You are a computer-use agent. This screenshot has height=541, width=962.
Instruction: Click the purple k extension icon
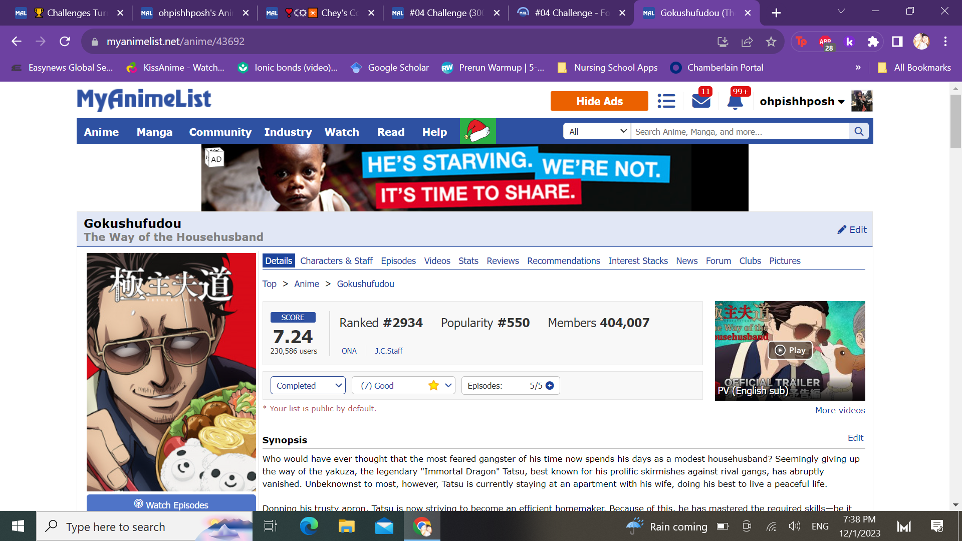pos(849,42)
